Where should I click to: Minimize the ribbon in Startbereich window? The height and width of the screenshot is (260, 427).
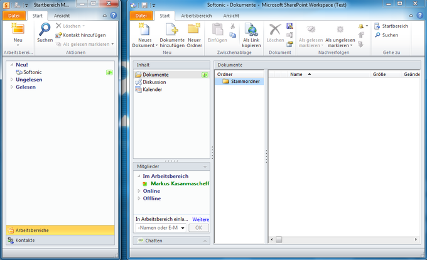pos(105,16)
